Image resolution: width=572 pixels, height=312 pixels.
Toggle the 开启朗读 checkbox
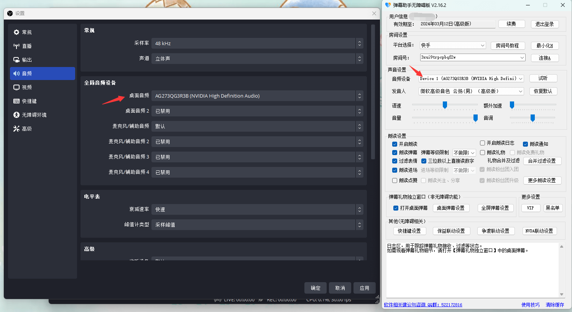pyautogui.click(x=394, y=144)
